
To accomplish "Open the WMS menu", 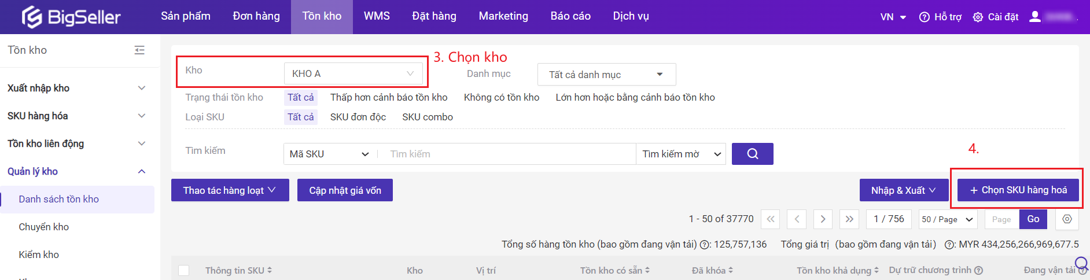I will tap(377, 16).
